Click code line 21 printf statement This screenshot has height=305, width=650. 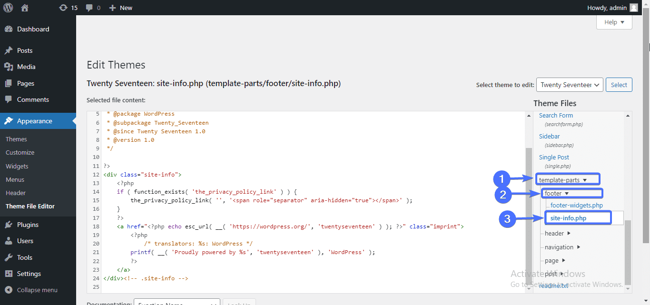(253, 252)
